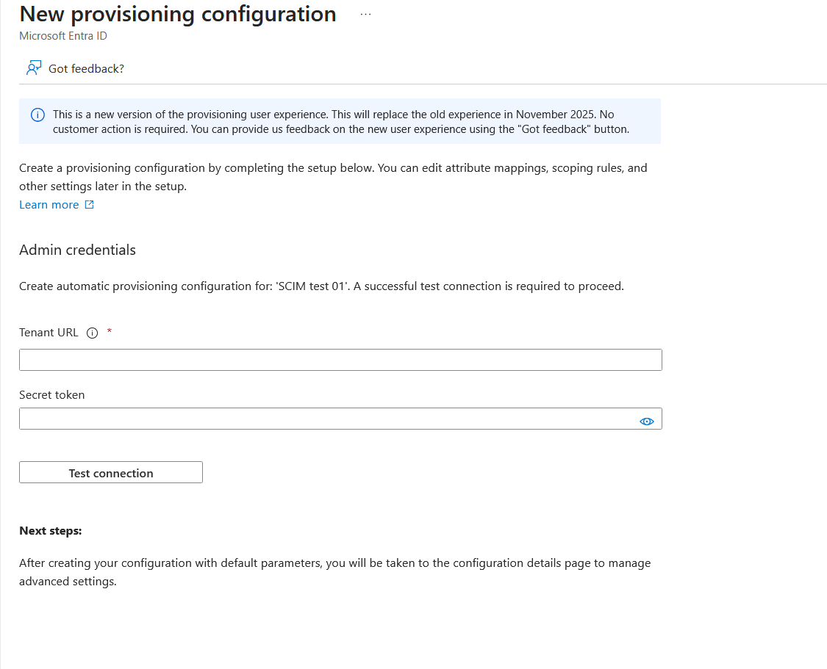Viewport: 827px width, 669px height.
Task: Click the Next steps: heading
Action: (x=51, y=530)
